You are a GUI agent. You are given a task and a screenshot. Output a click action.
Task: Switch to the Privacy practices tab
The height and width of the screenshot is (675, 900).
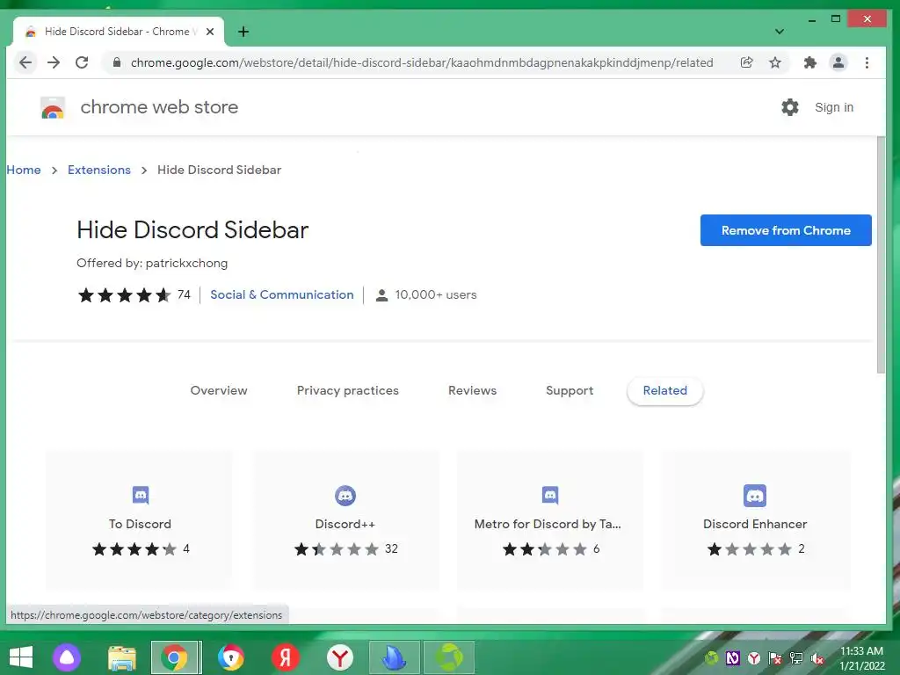coord(348,390)
